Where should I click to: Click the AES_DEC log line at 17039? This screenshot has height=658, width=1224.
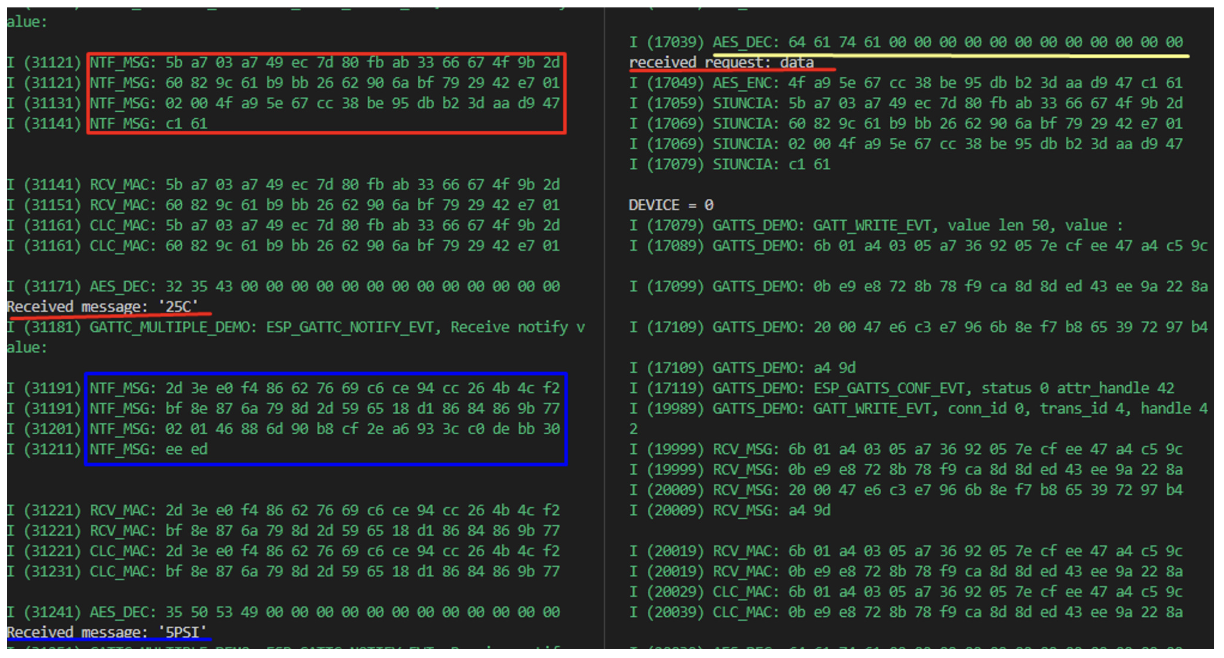(905, 42)
